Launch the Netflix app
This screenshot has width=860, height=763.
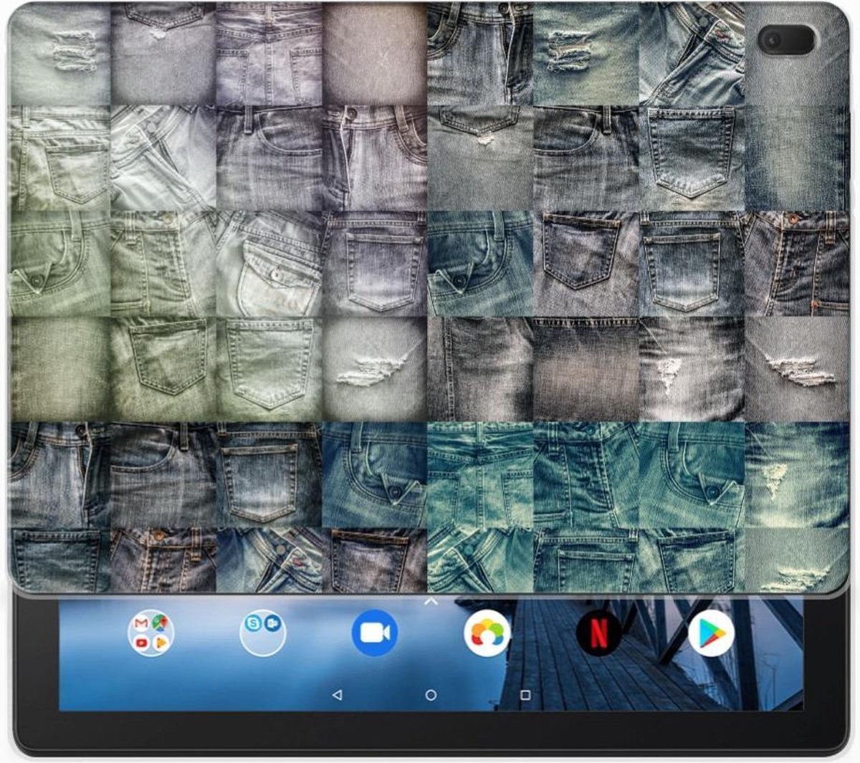(x=599, y=633)
